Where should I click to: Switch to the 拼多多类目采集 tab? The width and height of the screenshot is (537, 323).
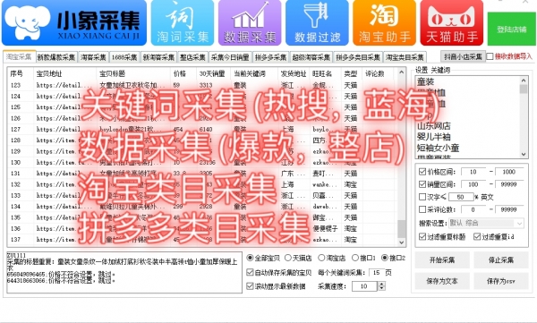point(358,57)
